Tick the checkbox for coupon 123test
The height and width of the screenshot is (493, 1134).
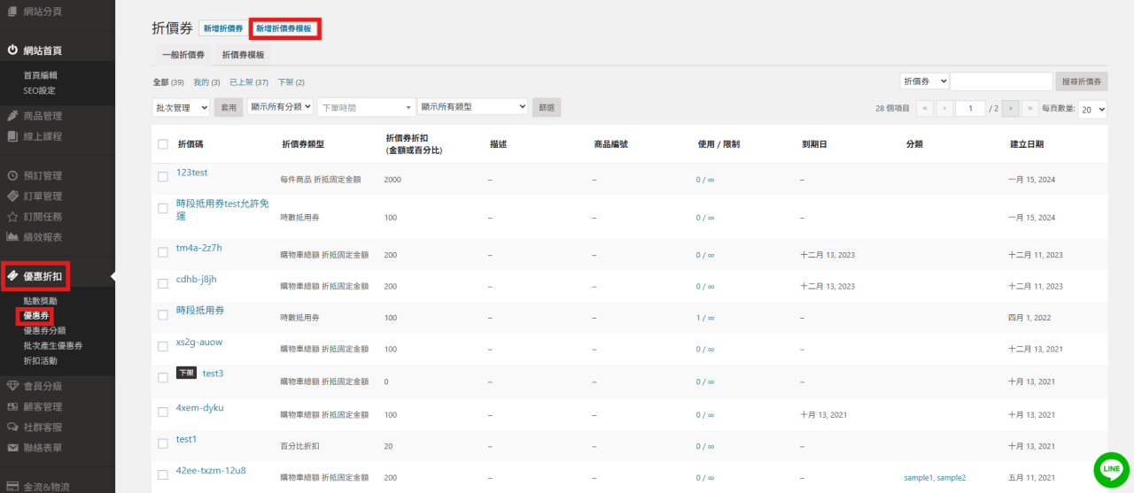pos(163,177)
